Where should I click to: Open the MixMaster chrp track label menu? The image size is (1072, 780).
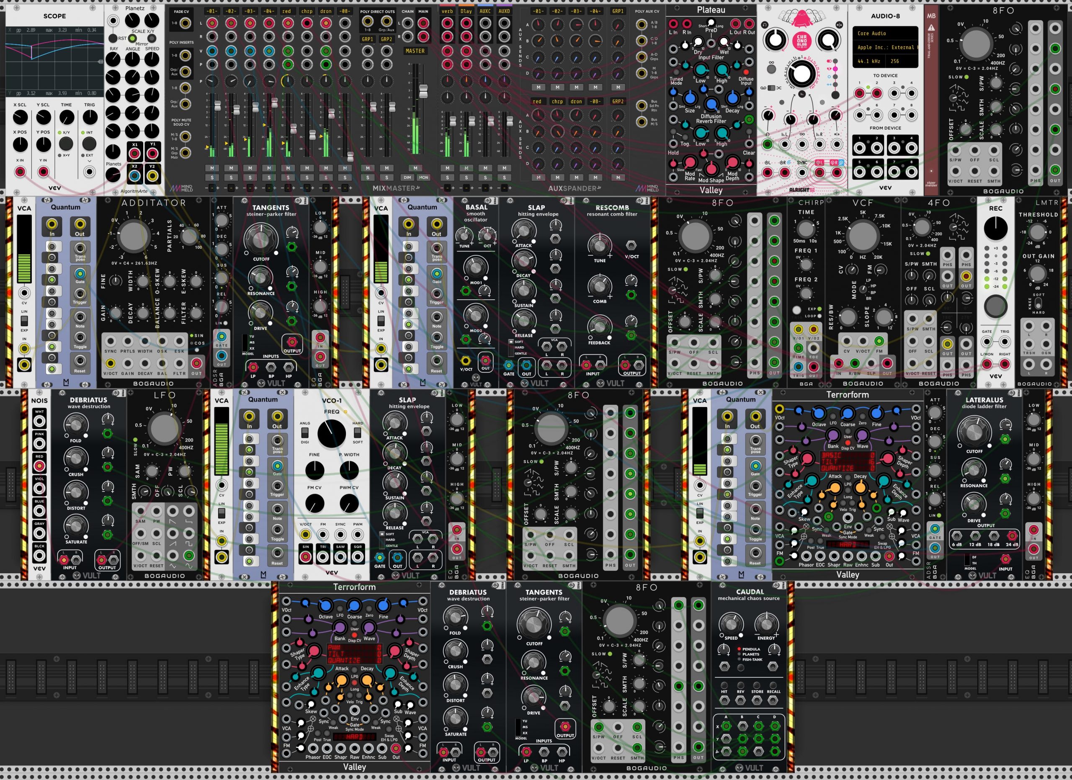tap(307, 11)
